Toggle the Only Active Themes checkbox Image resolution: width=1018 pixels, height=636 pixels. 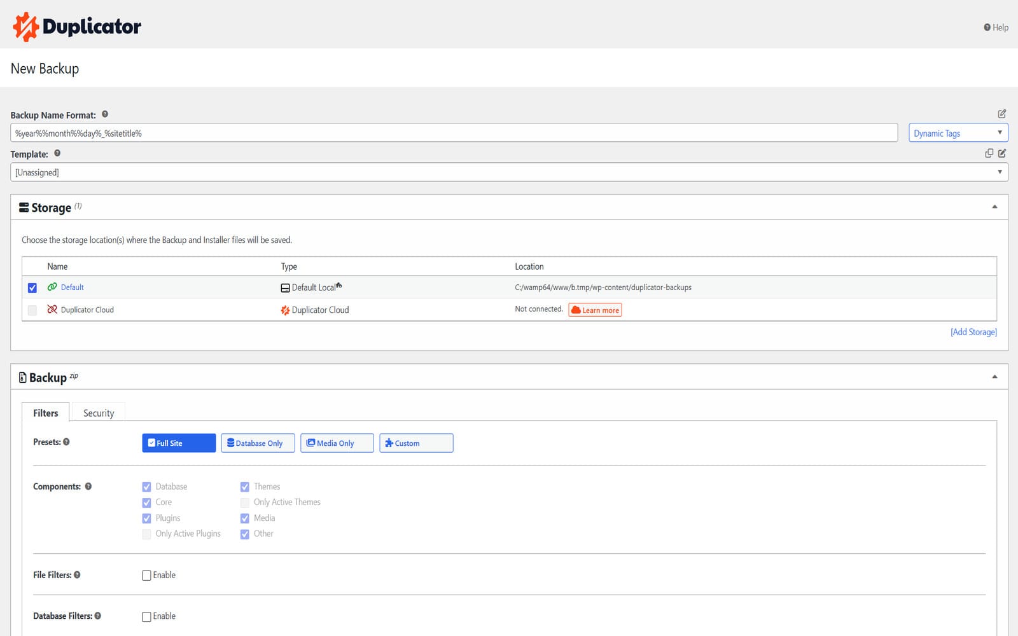coord(244,502)
